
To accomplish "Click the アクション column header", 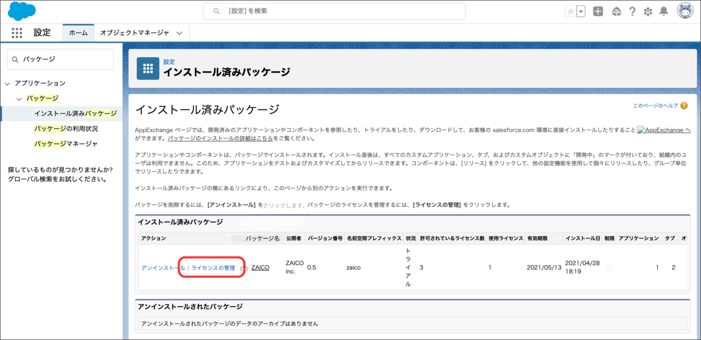I will 153,238.
